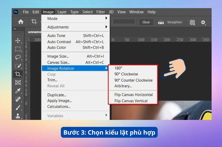Image resolution: width=222 pixels, height=147 pixels.
Task: Choose Adjustments from the Image menu
Action: pyautogui.click(x=75, y=27)
